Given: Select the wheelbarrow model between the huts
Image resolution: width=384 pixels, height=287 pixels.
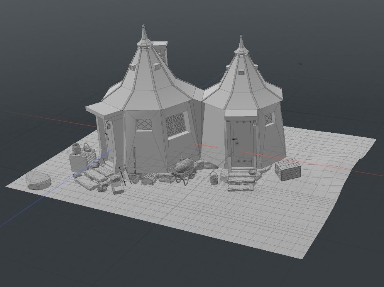Looking at the screenshot, I should pyautogui.click(x=183, y=170).
